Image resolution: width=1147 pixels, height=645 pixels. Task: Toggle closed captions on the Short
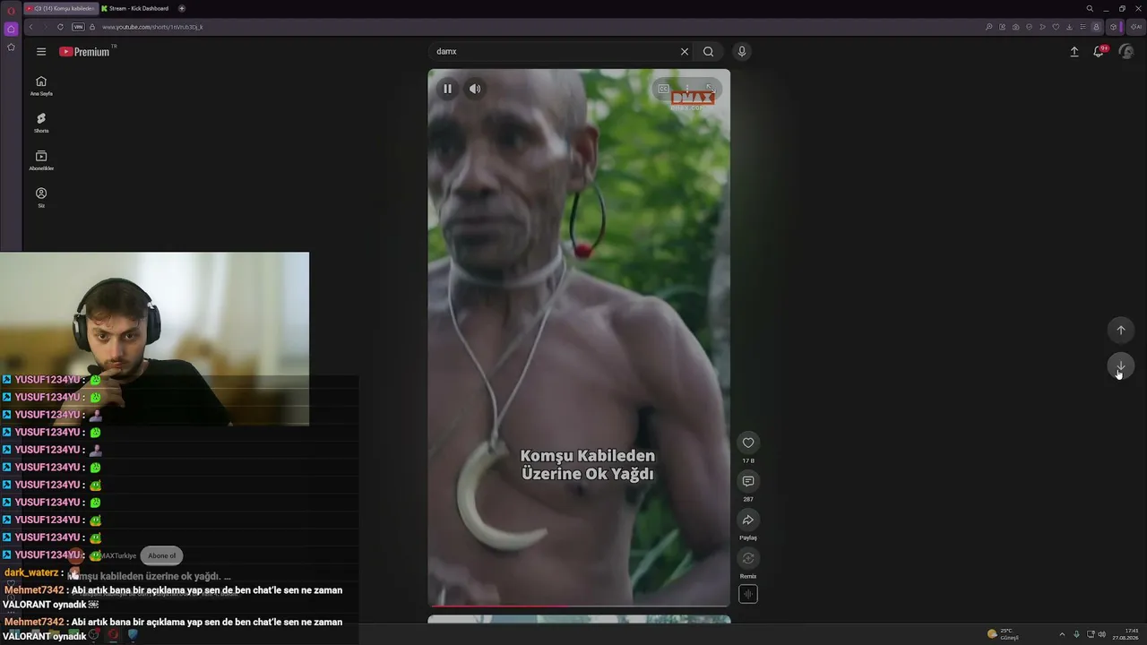[663, 89]
